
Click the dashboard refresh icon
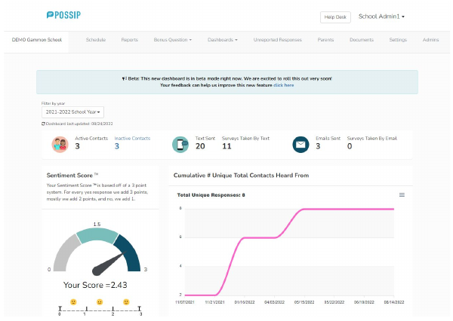coord(43,124)
